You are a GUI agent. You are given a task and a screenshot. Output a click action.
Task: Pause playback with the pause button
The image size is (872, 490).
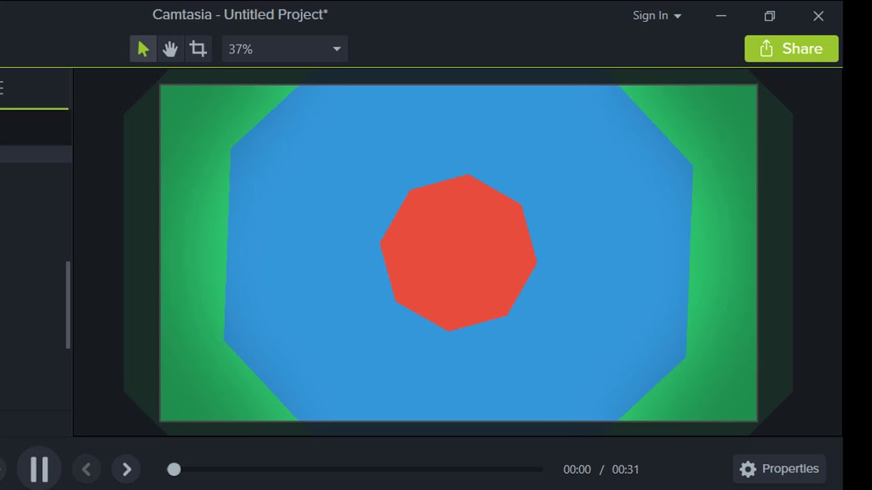(x=40, y=469)
